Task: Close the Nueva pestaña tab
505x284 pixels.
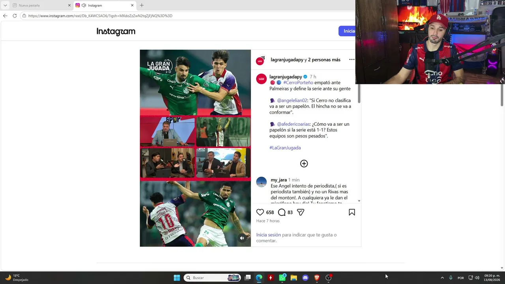Action: click(x=69, y=6)
